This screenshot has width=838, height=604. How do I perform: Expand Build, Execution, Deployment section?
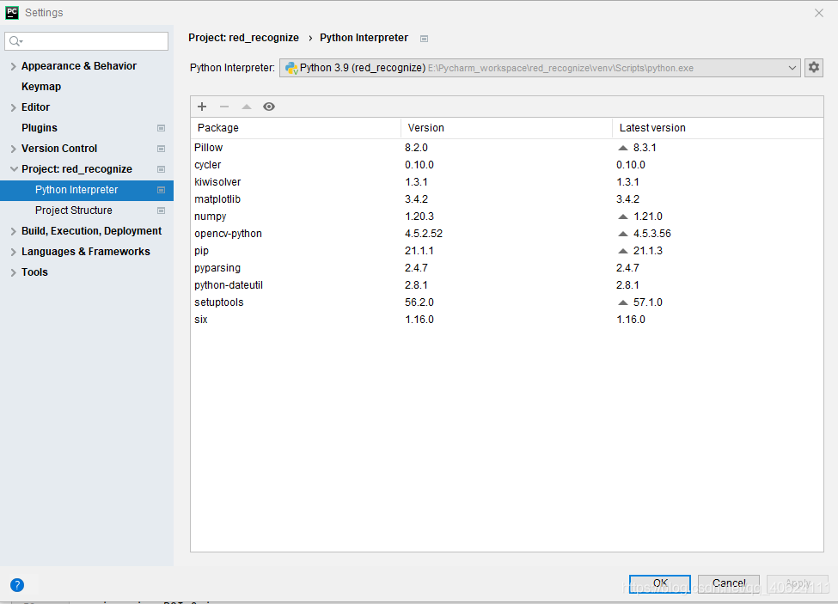click(x=14, y=231)
